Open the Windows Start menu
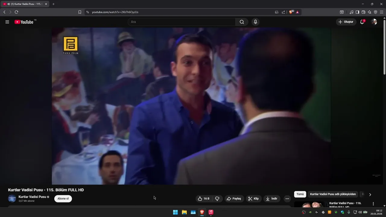 (x=175, y=212)
